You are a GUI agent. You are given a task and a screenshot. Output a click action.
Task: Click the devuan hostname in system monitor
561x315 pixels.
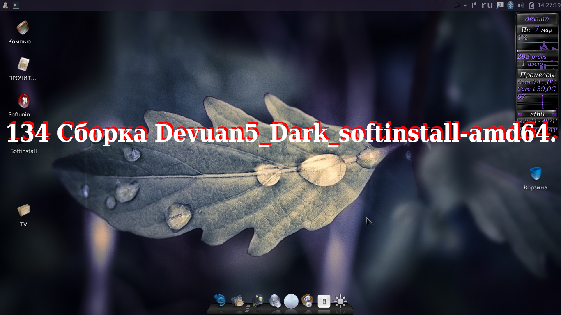(x=537, y=19)
